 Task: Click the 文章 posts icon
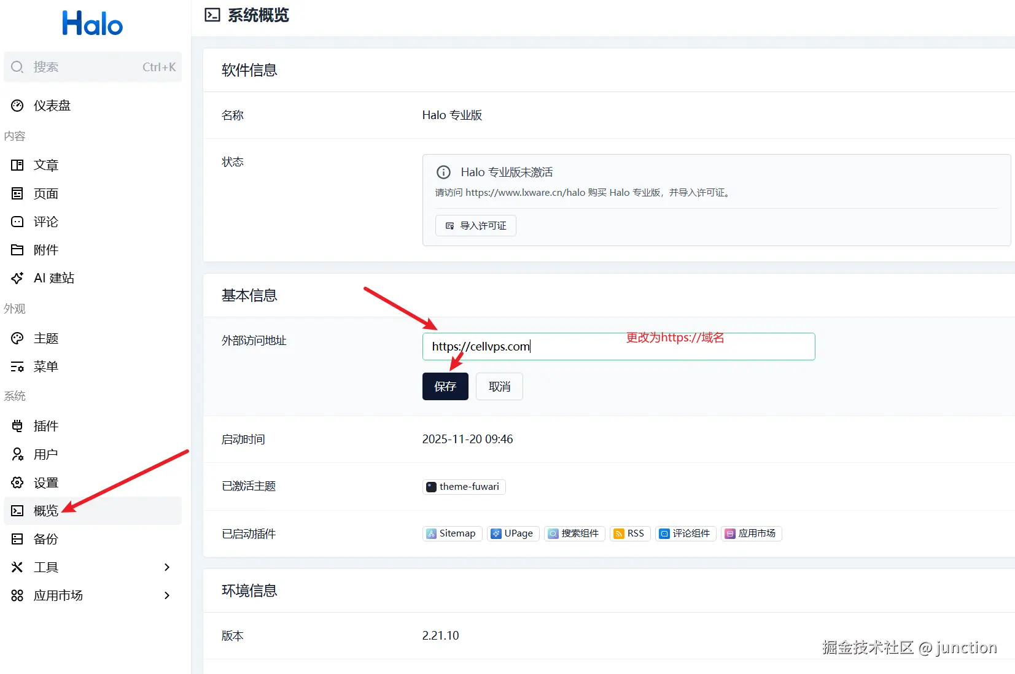17,165
